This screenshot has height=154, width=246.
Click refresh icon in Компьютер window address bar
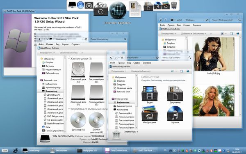pyautogui.click(x=86, y=39)
